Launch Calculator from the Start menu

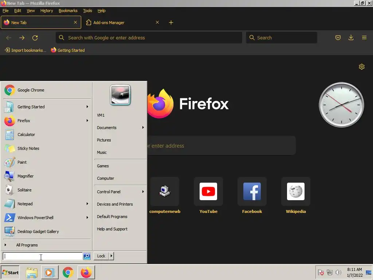pos(47,135)
